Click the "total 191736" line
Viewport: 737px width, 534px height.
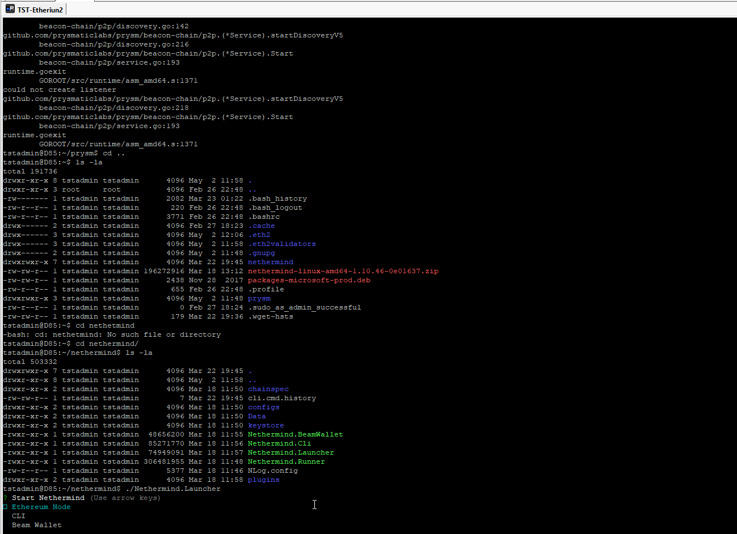point(30,171)
